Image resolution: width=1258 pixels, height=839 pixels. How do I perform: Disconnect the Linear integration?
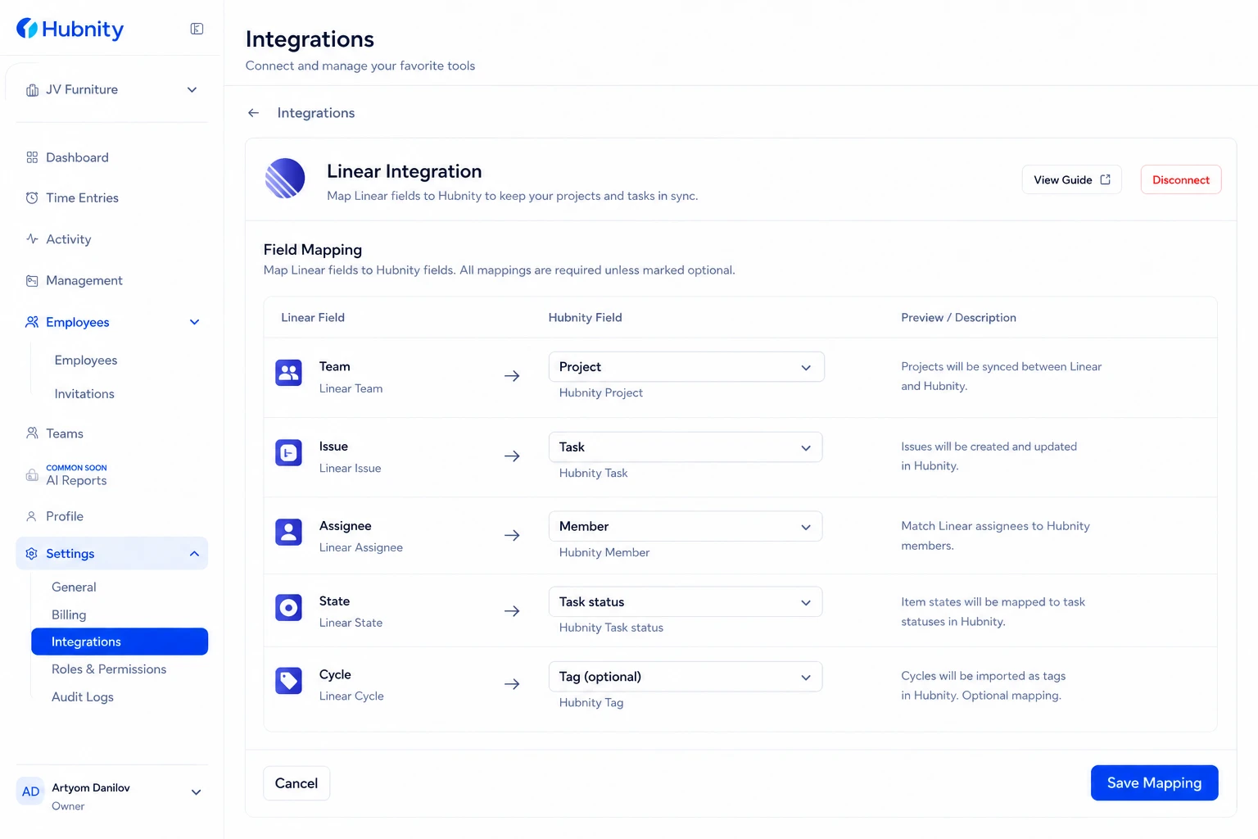(x=1181, y=179)
